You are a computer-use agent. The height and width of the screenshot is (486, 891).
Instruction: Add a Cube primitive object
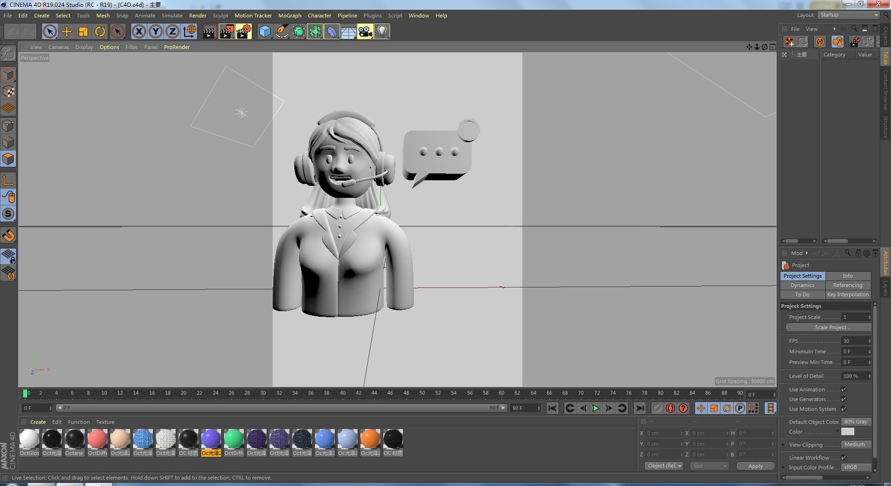coord(265,32)
